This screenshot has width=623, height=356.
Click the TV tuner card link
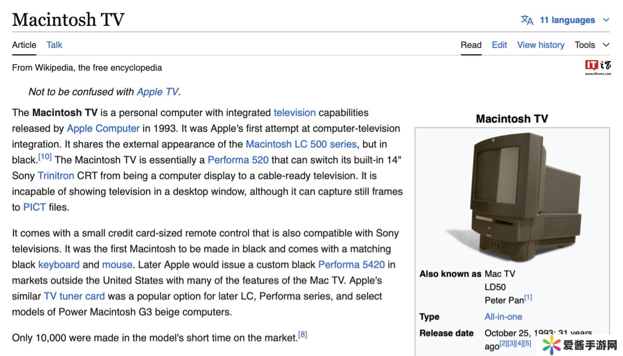74,296
